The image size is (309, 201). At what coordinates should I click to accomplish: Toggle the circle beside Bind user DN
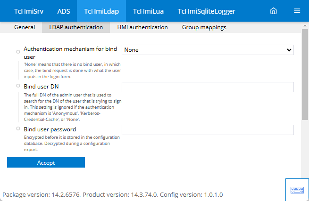[x=18, y=86]
